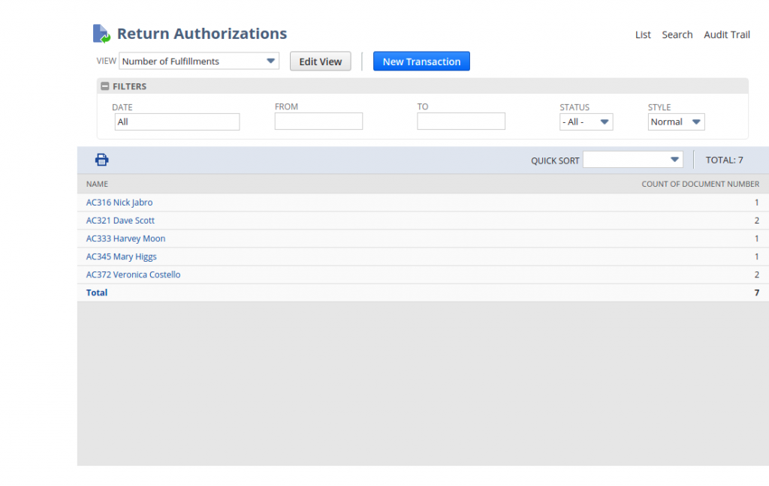Open the Quick Sort dropdown
769x486 pixels.
click(x=632, y=159)
